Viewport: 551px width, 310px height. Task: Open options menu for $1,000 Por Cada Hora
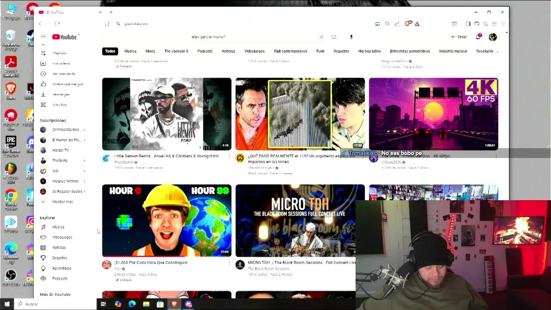[229, 263]
